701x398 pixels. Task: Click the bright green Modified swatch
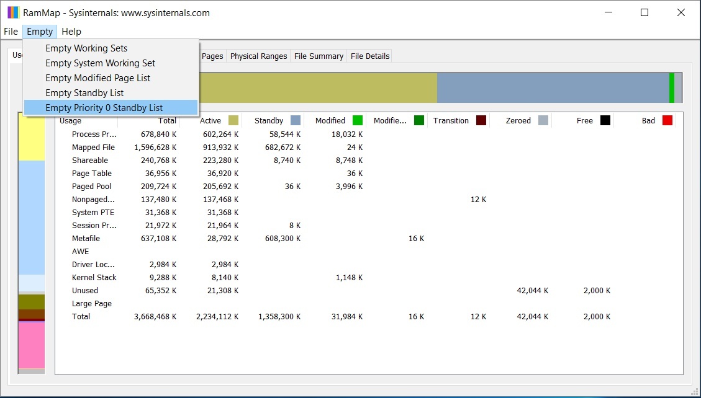(x=358, y=120)
